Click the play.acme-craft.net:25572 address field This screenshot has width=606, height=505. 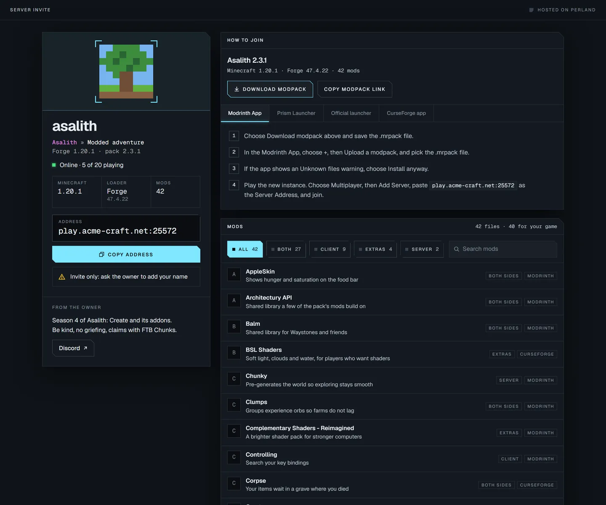(x=126, y=228)
